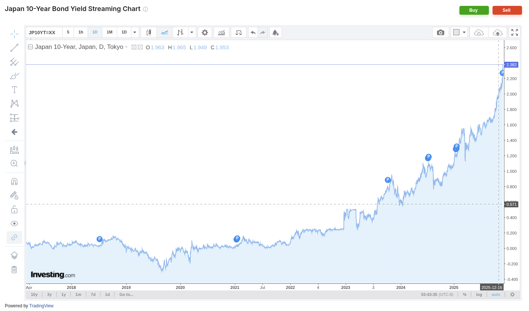Viewport: 529px width, 311px height.
Task: Click the load chart layout cloud icon
Action: click(x=479, y=32)
